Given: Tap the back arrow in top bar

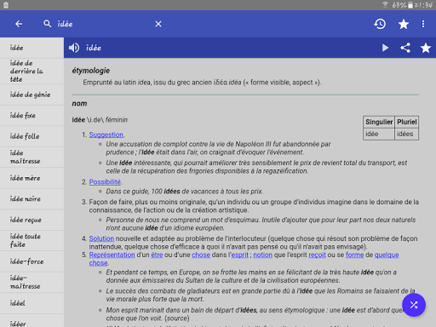Looking at the screenshot, I should pyautogui.click(x=19, y=24).
